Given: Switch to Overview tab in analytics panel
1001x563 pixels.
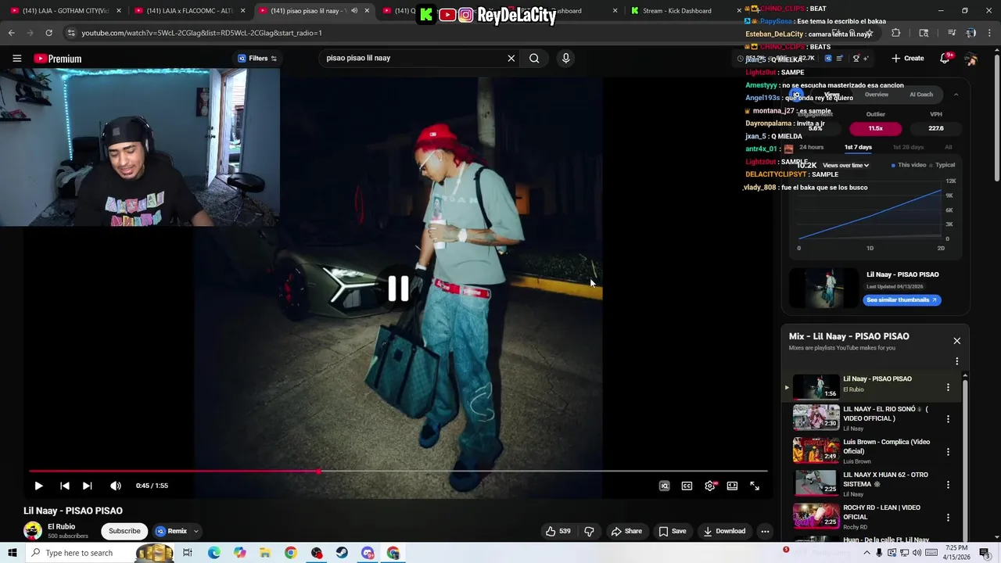Looking at the screenshot, I should (876, 95).
